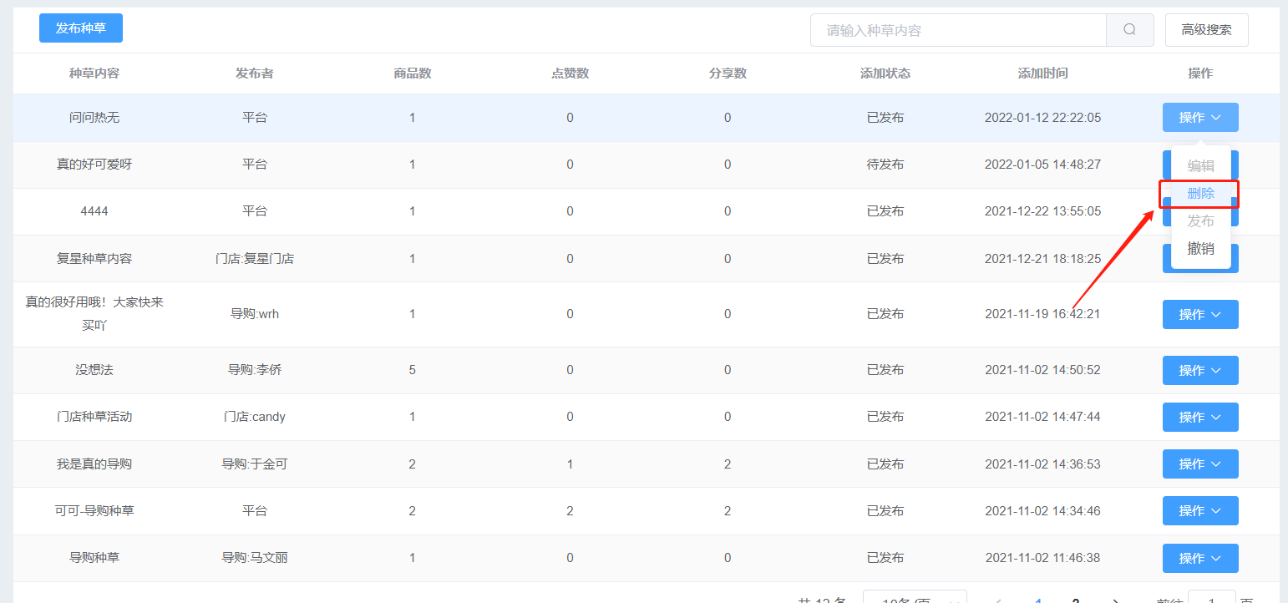The image size is (1288, 603).
Task: Choose 撤销 from the dropdown menu
Action: 1200,248
